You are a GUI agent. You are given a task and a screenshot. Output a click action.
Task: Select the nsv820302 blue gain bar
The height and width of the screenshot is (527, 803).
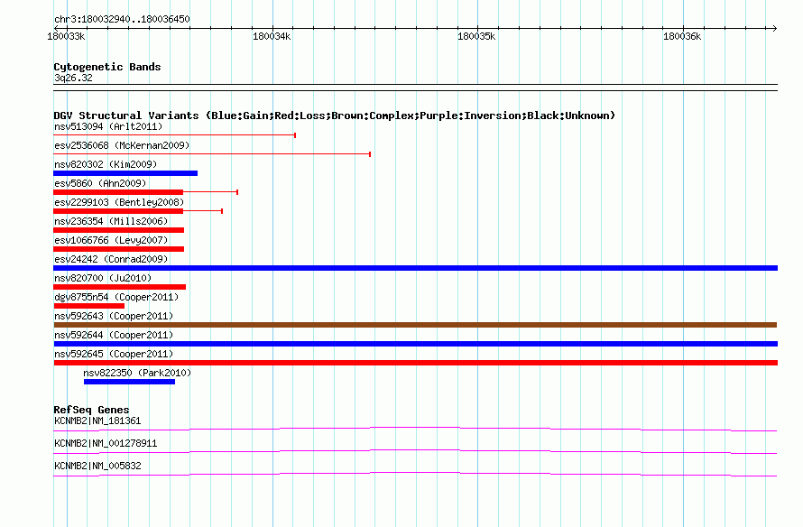click(125, 173)
